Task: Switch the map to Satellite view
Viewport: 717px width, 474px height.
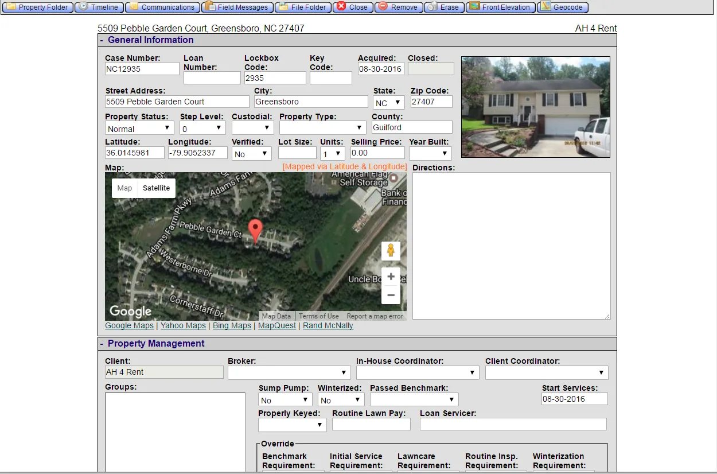Action: [156, 188]
